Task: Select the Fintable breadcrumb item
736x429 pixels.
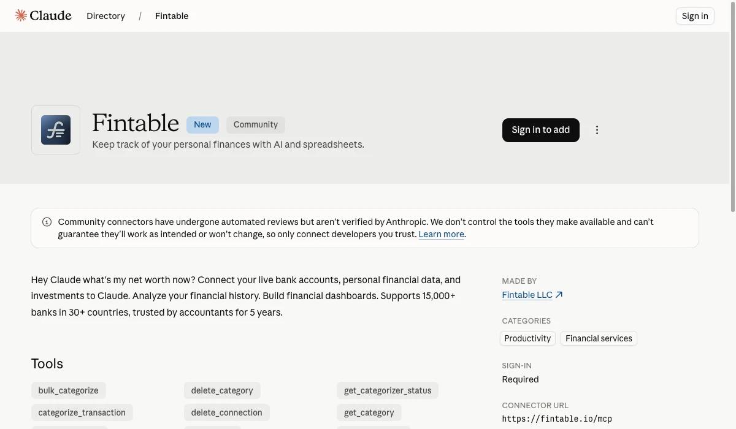Action: point(172,16)
